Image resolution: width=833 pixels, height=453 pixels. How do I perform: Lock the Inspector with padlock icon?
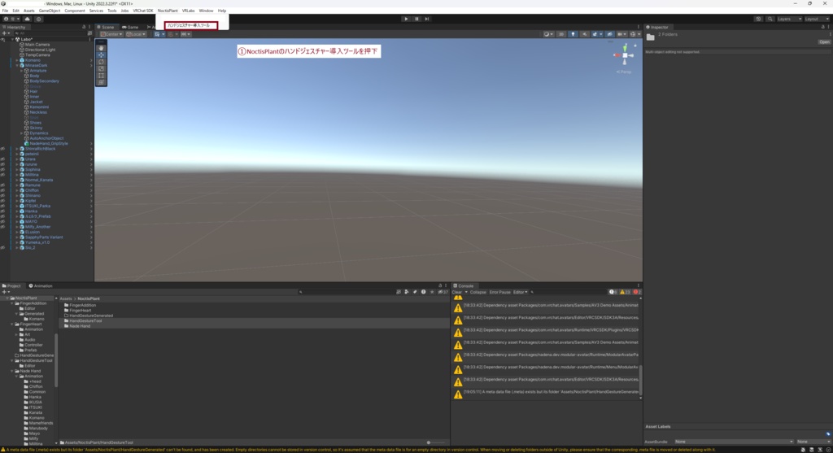click(x=823, y=27)
